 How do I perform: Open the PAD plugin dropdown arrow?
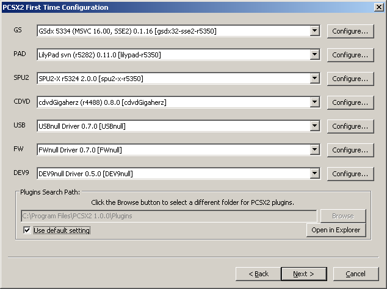(x=315, y=54)
